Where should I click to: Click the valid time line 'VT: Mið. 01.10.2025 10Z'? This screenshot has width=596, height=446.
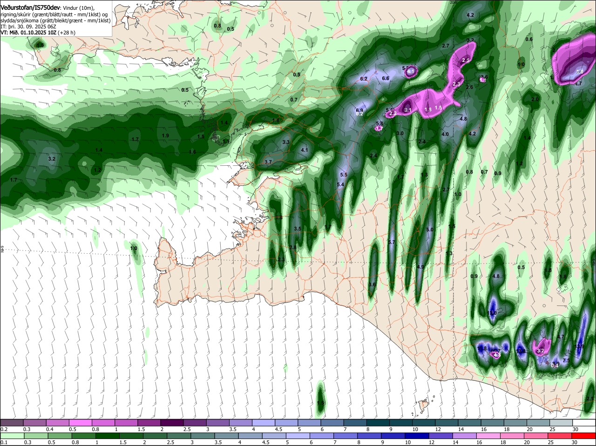29,33
